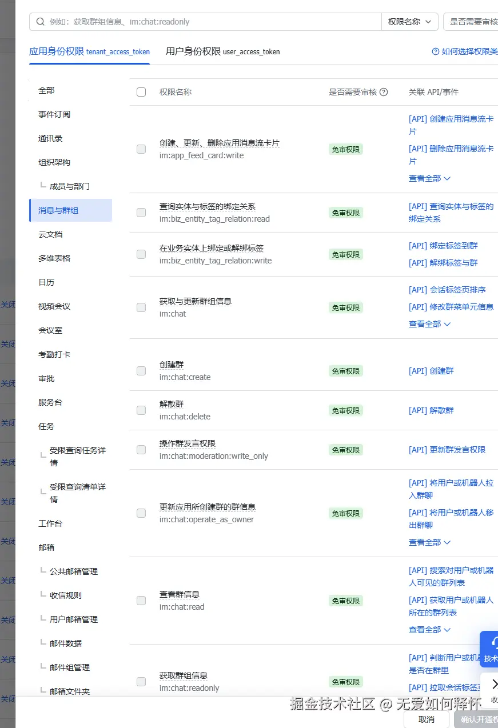Click the help icon beside 是否需要审核 header
The height and width of the screenshot is (728, 498).
coord(384,92)
